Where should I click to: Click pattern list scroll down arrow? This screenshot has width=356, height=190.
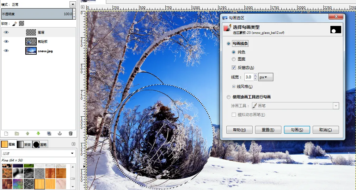tap(73, 187)
